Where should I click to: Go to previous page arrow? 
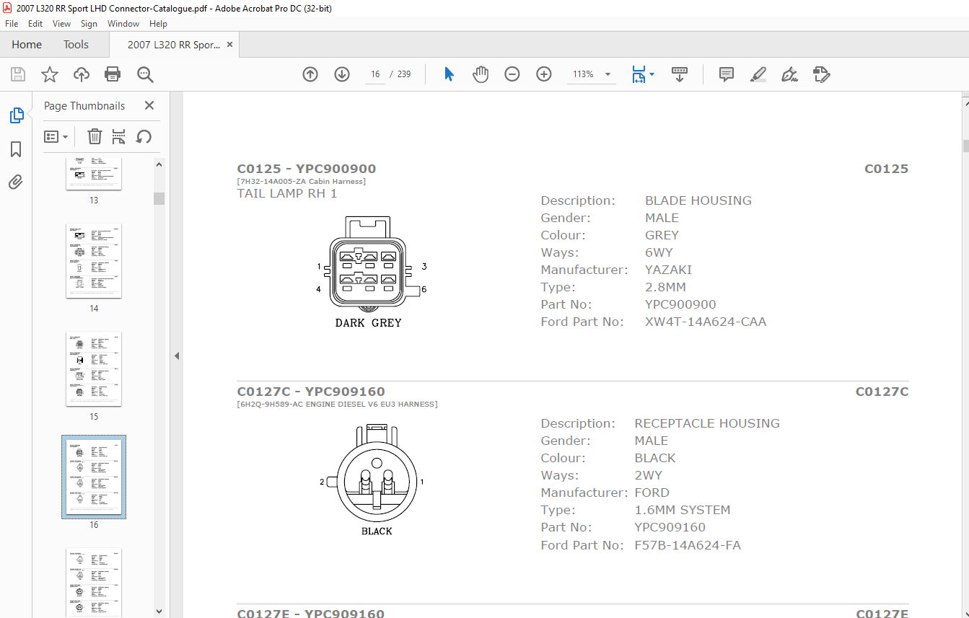click(x=310, y=74)
